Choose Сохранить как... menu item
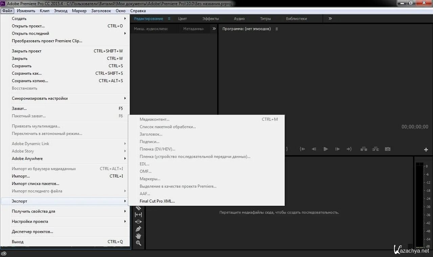 (x=65, y=73)
